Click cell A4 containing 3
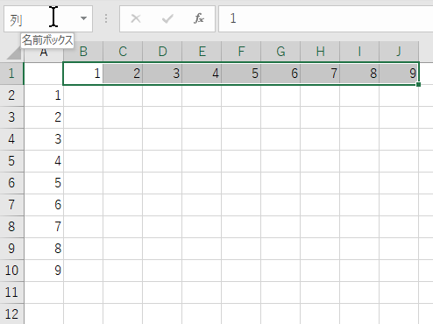 [44, 139]
